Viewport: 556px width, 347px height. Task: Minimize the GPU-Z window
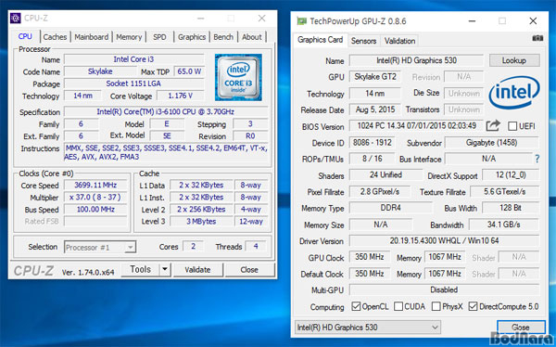pos(472,21)
